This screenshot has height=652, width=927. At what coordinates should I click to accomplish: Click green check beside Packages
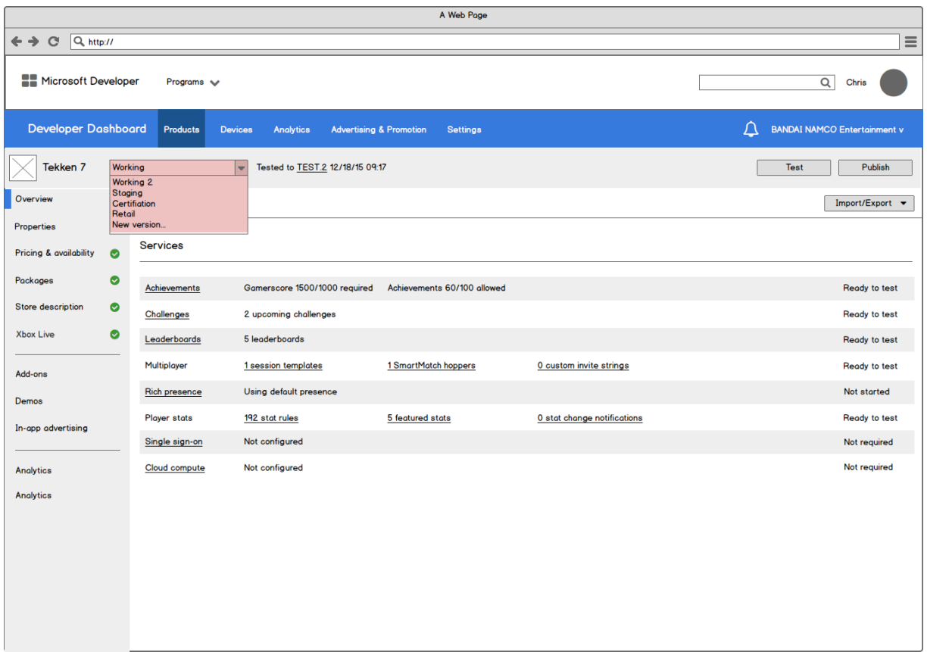click(114, 280)
